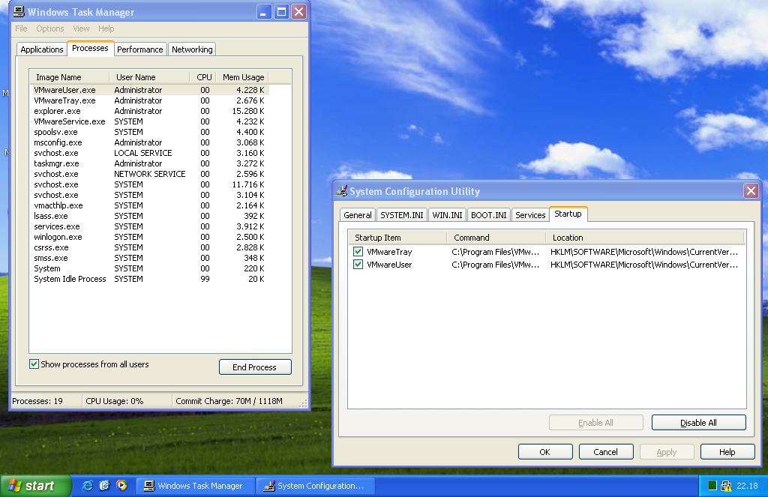Viewport: 768px width, 497px height.
Task: Select the explorer.exe process
Action: (150, 111)
